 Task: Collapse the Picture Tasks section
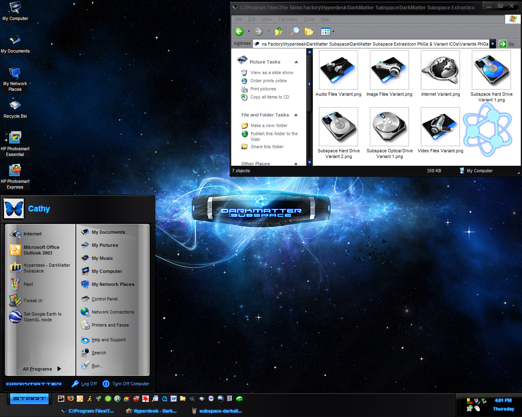pos(296,62)
